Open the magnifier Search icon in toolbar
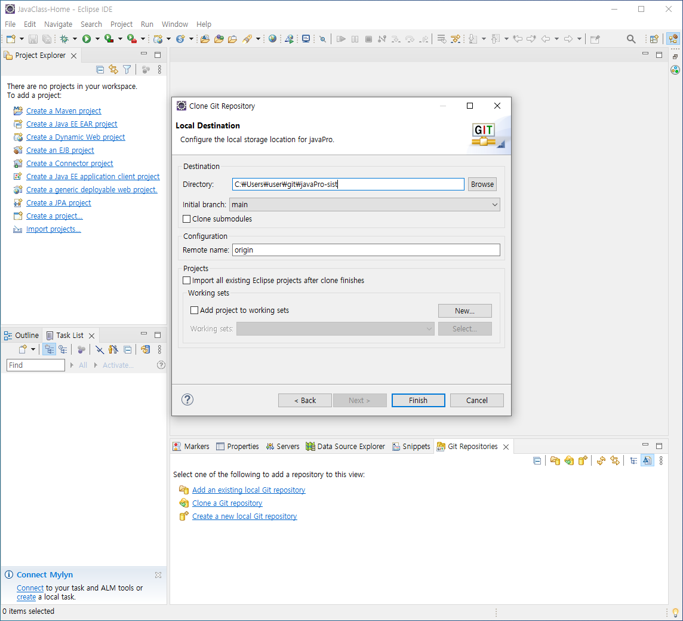Image resolution: width=683 pixels, height=621 pixels. coord(630,39)
